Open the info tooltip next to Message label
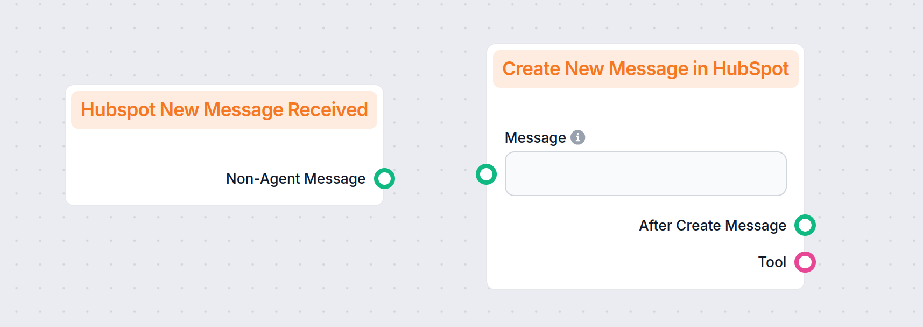Screen dimensions: 923x327 pos(577,137)
